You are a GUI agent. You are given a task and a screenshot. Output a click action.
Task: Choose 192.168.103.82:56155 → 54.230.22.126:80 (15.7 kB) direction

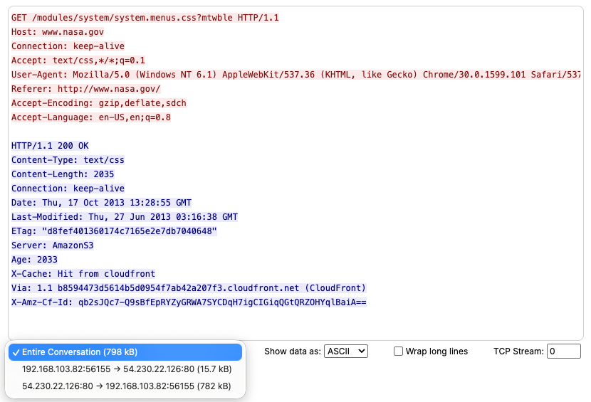tap(126, 369)
